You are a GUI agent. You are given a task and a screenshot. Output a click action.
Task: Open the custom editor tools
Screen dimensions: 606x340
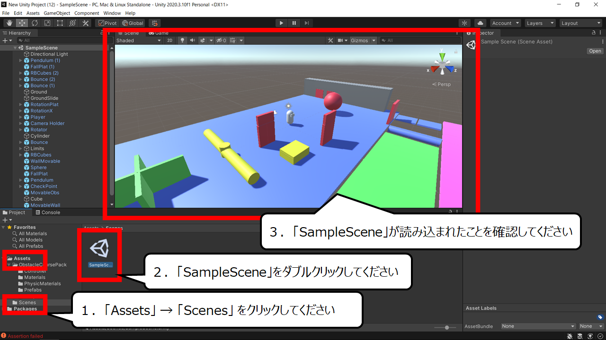tap(86, 23)
